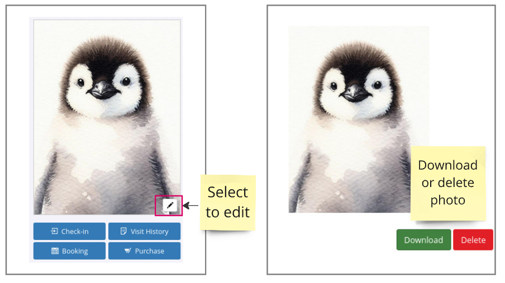Click the pink highlight box around the edit icon
This screenshot has width=505, height=283.
coord(169,205)
